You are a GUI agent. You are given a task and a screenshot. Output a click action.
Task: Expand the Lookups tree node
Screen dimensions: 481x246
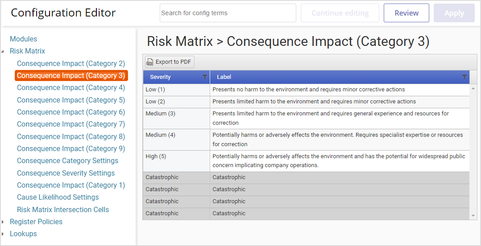(x=3, y=234)
